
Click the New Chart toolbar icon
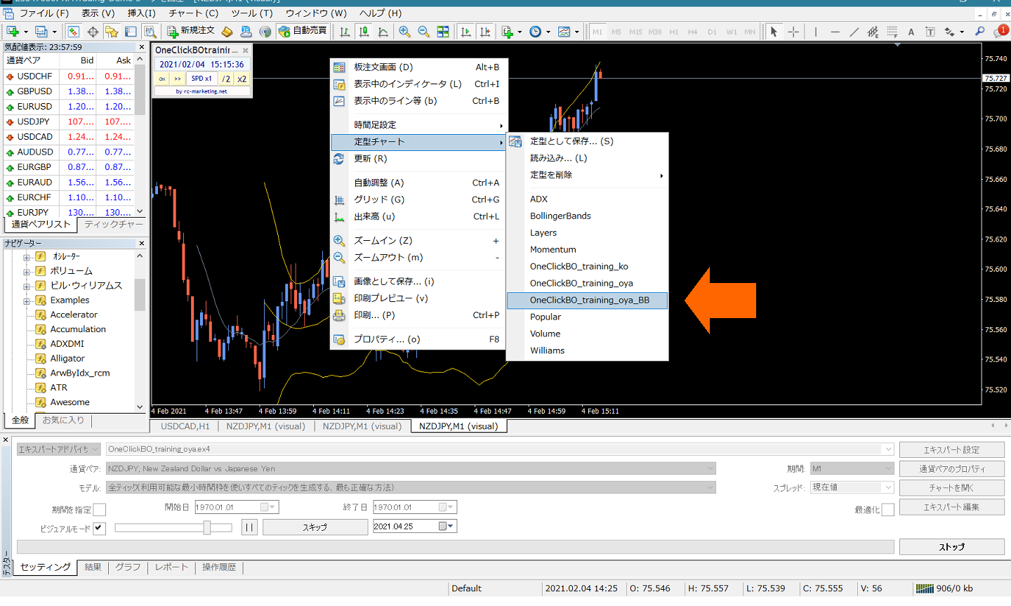[13, 32]
